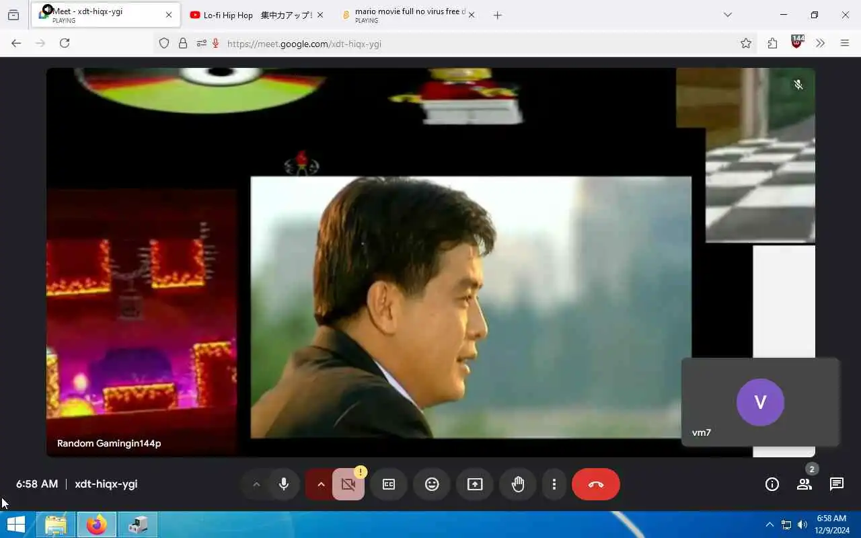Image resolution: width=861 pixels, height=538 pixels.
Task: Open a new browser tab
Action: tap(498, 15)
